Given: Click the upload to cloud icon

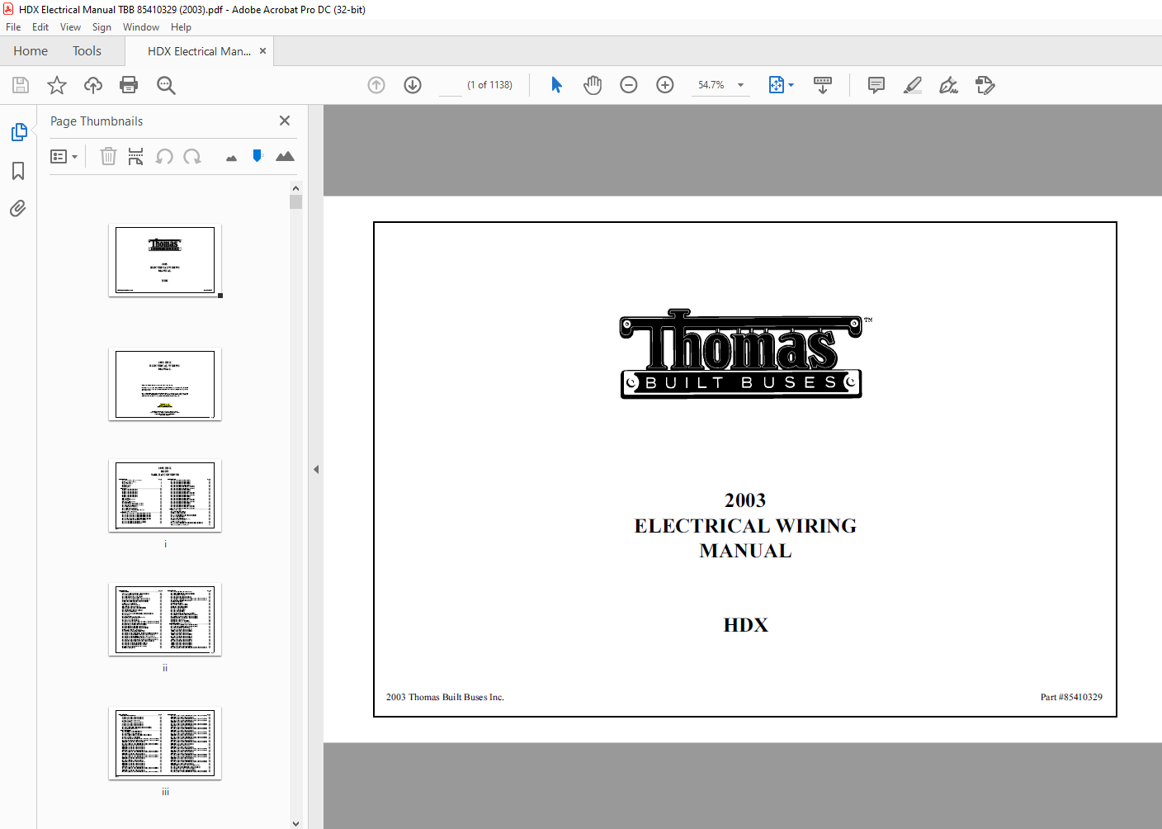Looking at the screenshot, I should click(x=93, y=85).
